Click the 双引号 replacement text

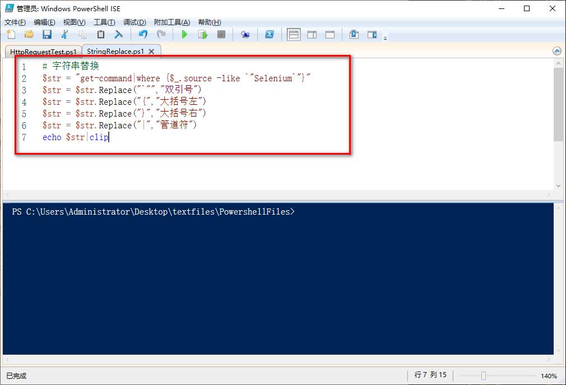point(179,90)
